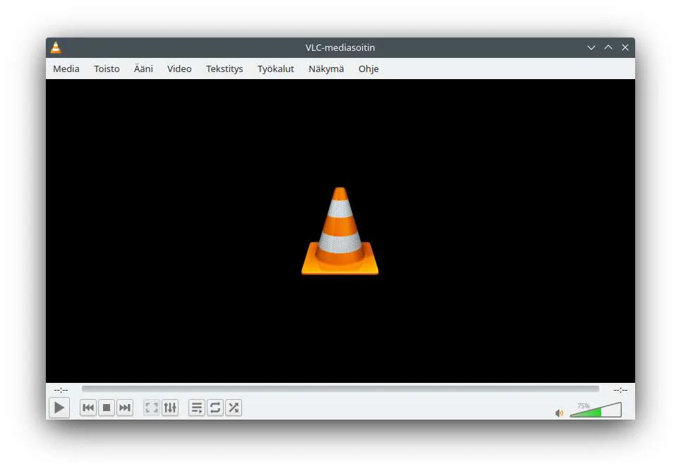The height and width of the screenshot is (474, 681).
Task: Toggle fullscreen video mode
Action: point(152,408)
